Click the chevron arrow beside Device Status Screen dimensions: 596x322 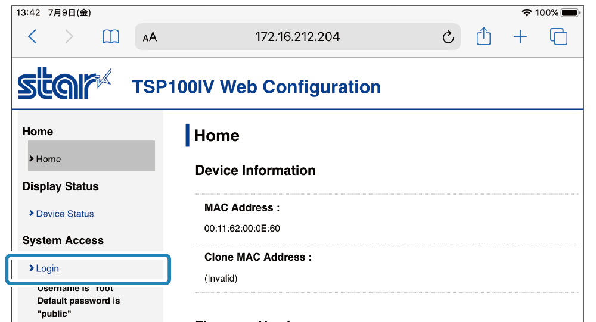coord(31,213)
